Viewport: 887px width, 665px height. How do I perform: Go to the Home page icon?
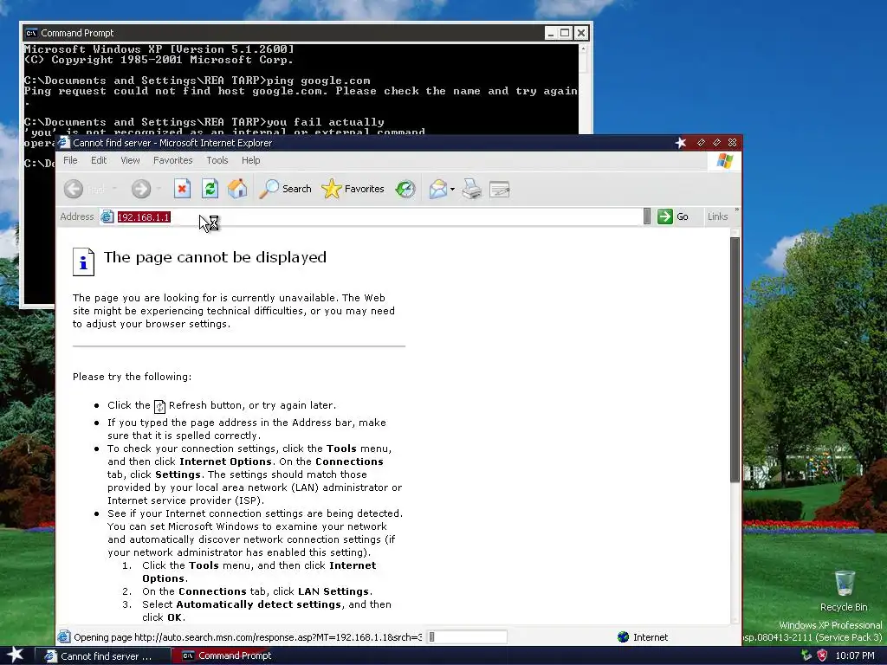pyautogui.click(x=237, y=189)
